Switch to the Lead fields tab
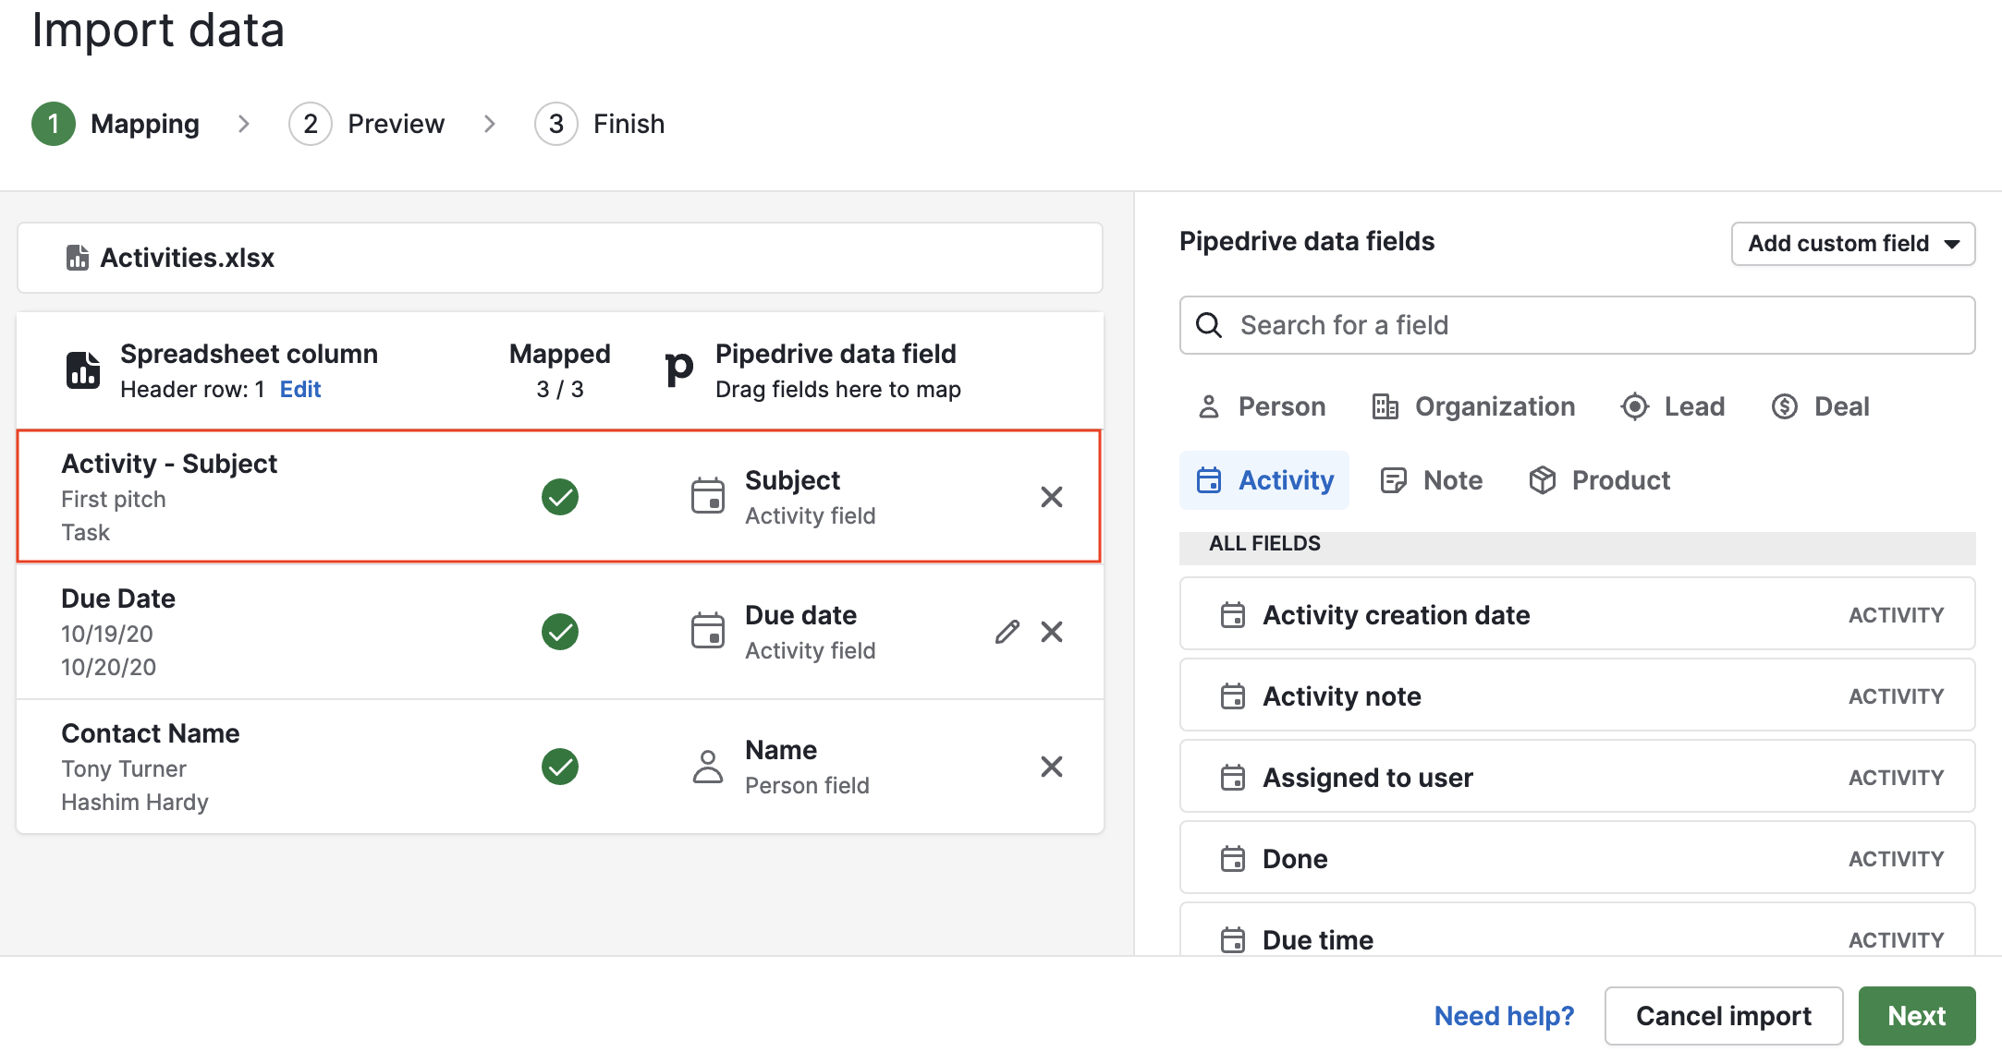 (x=1673, y=406)
